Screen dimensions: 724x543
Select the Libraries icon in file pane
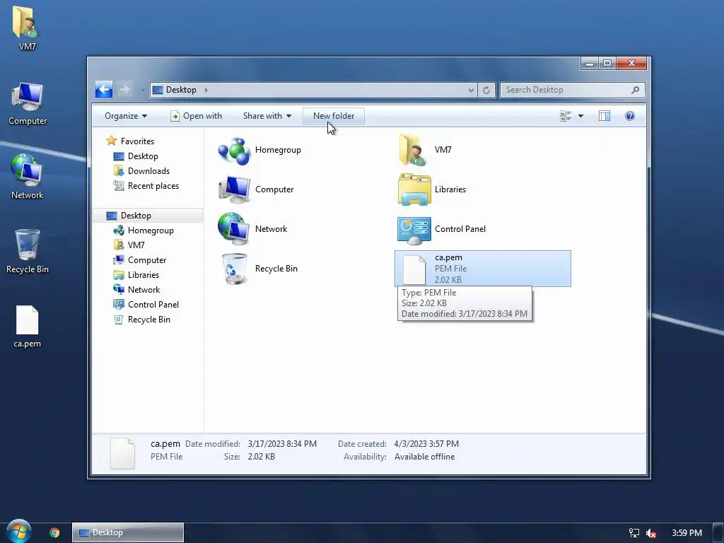click(x=414, y=189)
